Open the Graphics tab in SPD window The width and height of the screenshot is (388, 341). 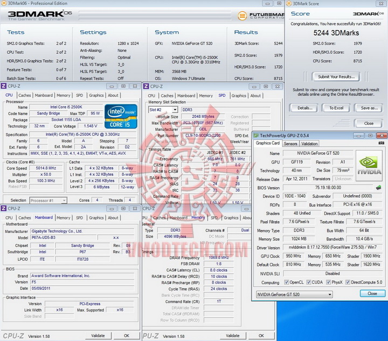pyautogui.click(x=239, y=96)
